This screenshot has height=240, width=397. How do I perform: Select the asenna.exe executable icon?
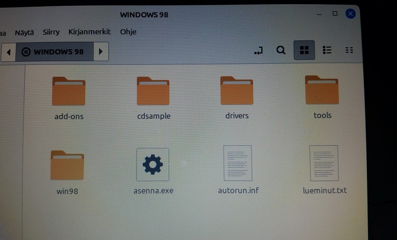click(x=153, y=165)
